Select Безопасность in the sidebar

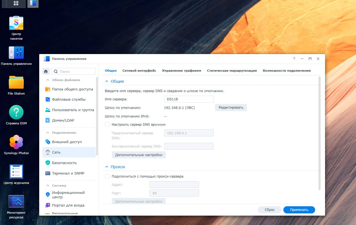pyautogui.click(x=64, y=163)
